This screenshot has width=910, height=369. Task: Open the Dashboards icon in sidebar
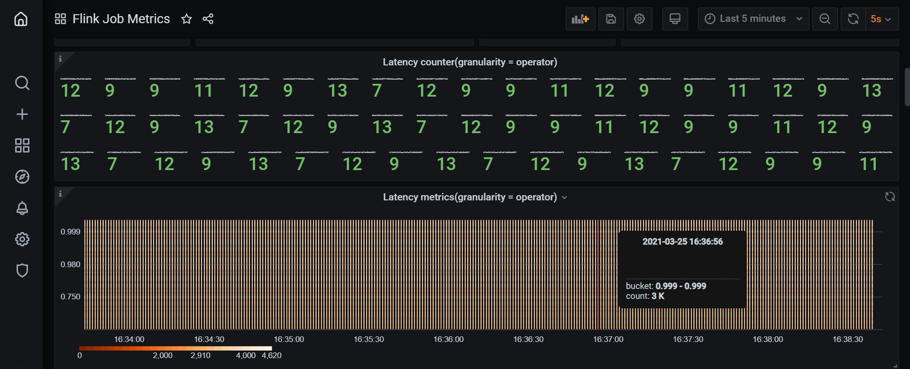pos(22,145)
